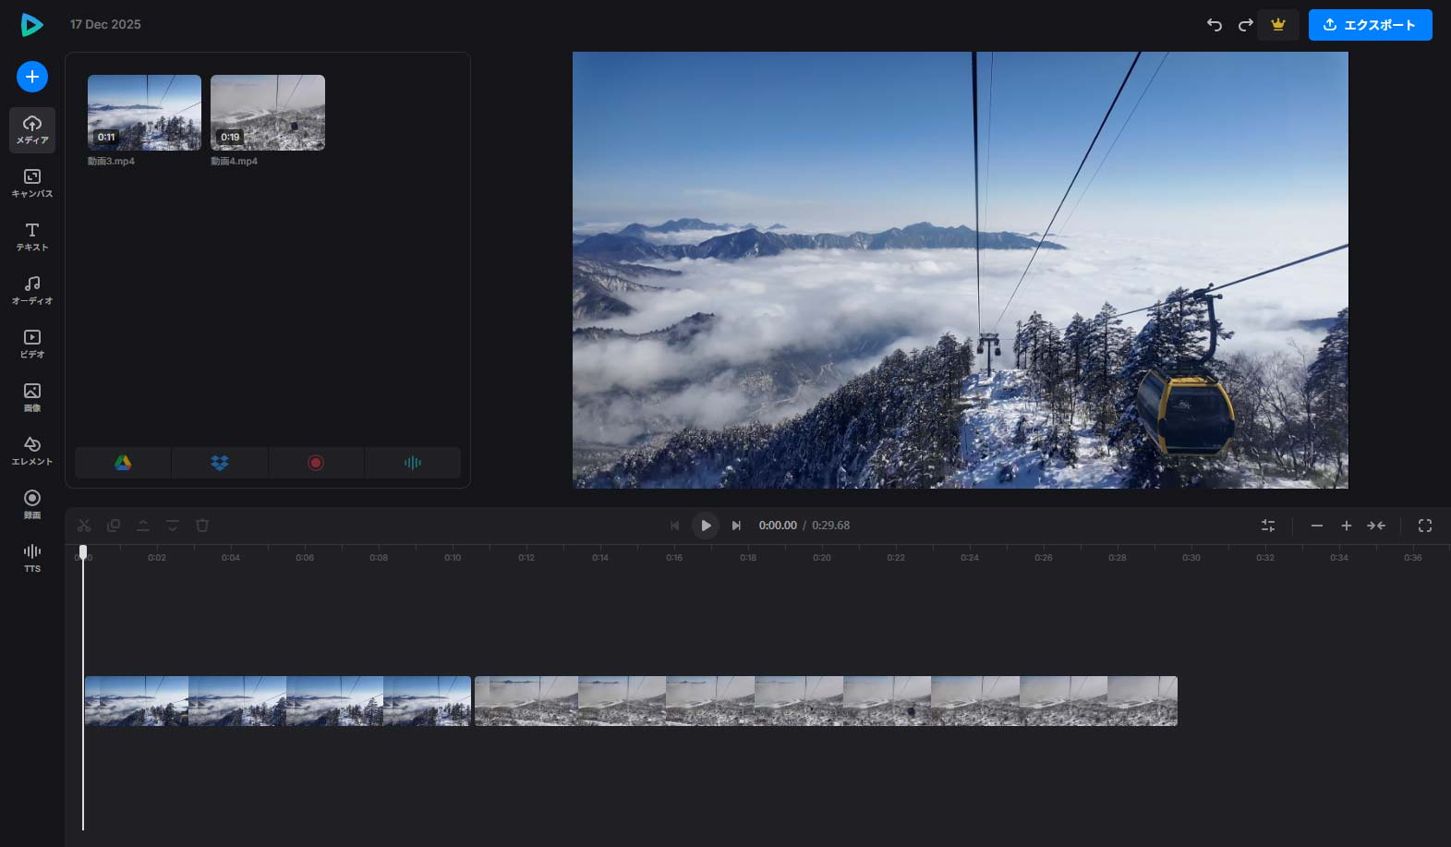Click the blue plus add button

32,77
